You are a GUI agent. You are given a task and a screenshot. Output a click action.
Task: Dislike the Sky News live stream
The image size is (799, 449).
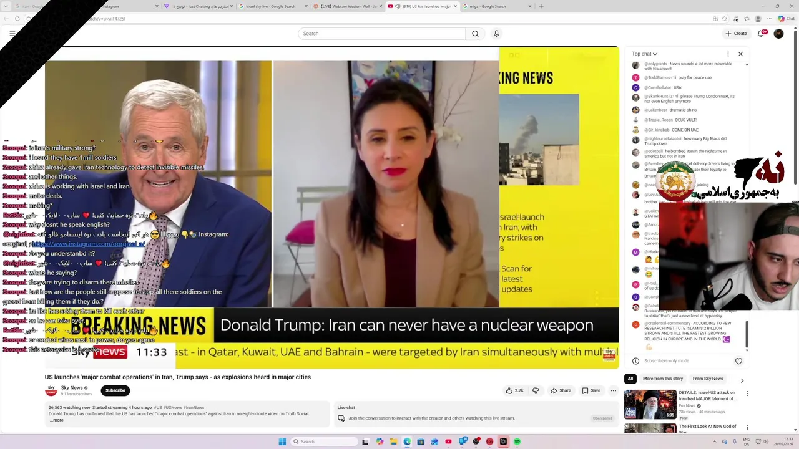point(535,390)
